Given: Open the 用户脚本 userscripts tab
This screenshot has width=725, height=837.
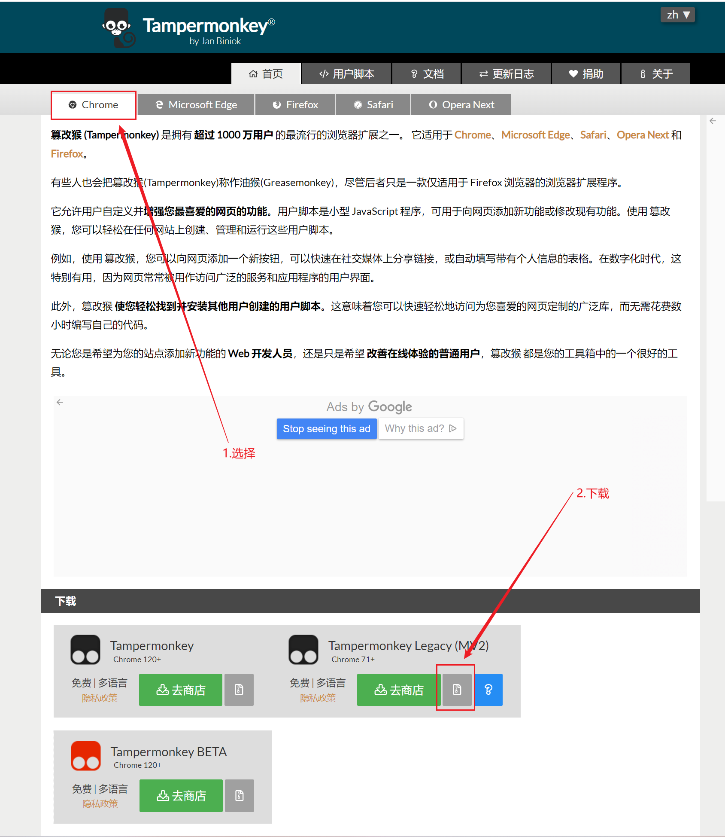Looking at the screenshot, I should (x=346, y=74).
